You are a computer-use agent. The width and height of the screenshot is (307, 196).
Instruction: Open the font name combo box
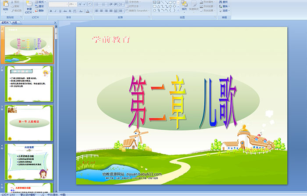[x=58, y=4]
